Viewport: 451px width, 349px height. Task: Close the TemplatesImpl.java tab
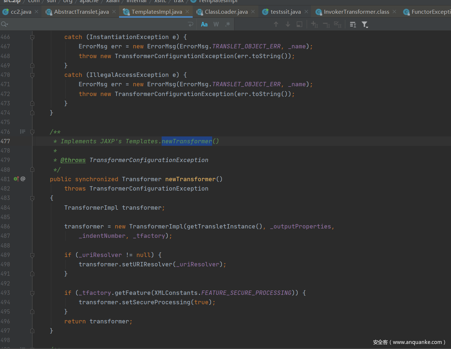pos(187,12)
